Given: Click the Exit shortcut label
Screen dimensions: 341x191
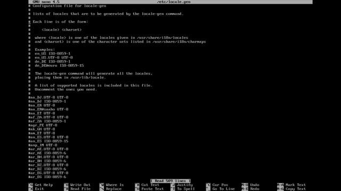Looking at the screenshot, I should 39,189.
